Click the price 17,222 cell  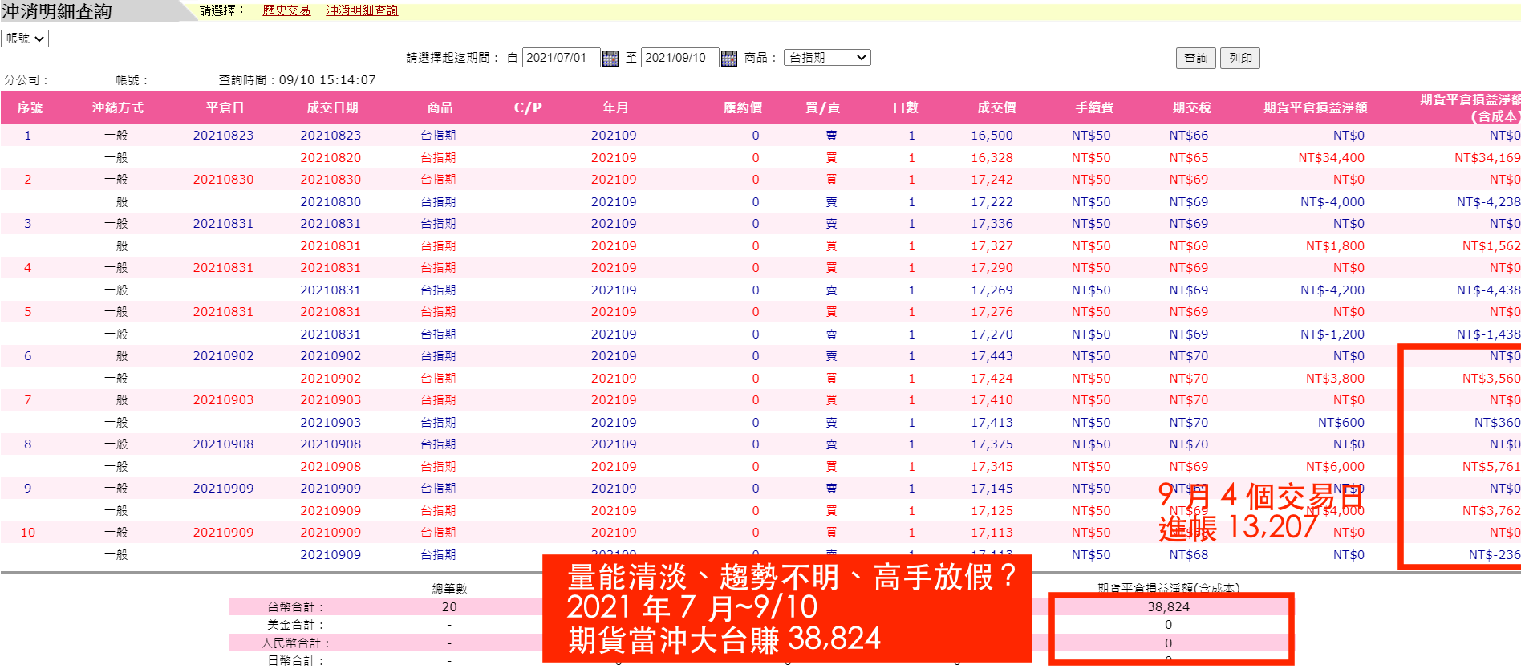coord(992,202)
